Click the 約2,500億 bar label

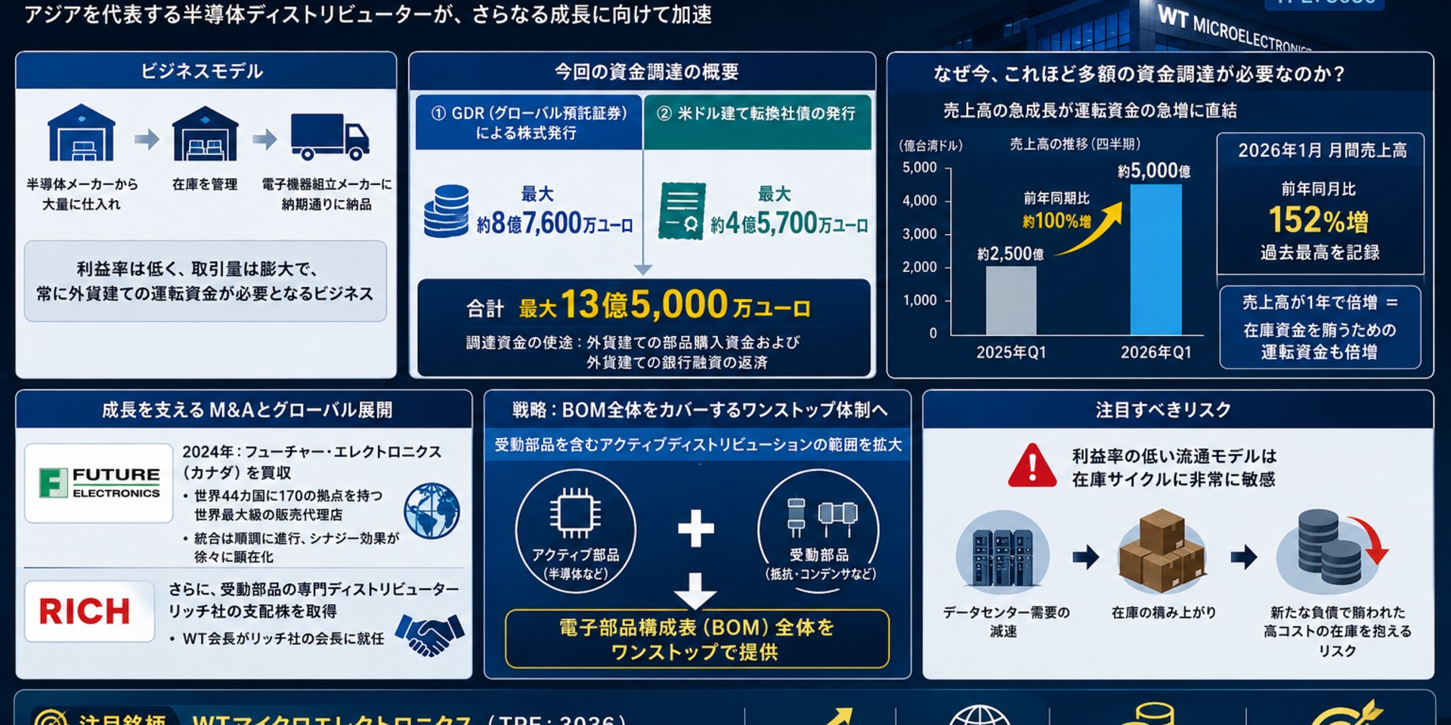(x=1010, y=255)
